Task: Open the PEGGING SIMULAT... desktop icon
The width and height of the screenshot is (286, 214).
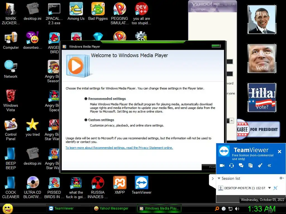Action: tap(120, 14)
